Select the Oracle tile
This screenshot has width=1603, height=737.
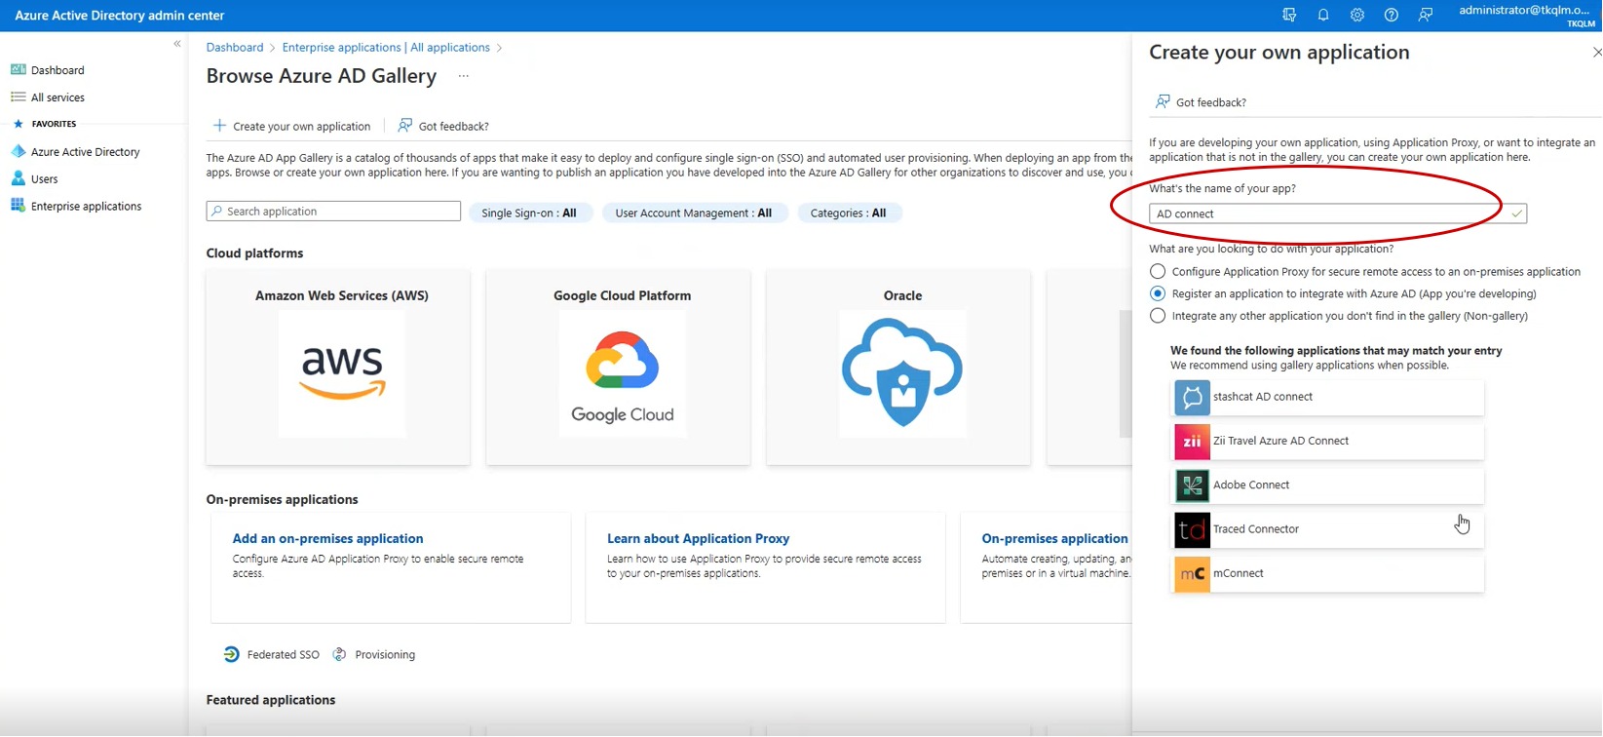898,368
